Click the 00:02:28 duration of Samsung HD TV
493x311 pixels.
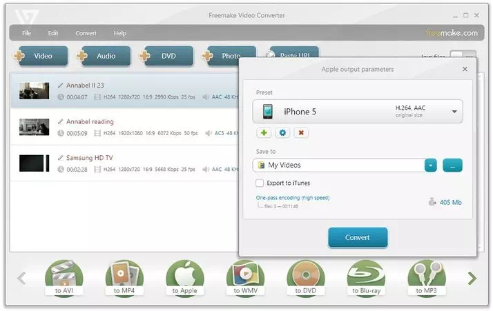tap(77, 170)
